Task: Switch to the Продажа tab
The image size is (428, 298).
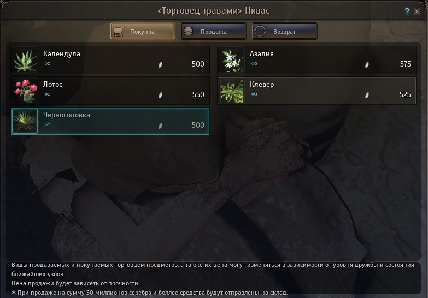Action: [x=214, y=31]
